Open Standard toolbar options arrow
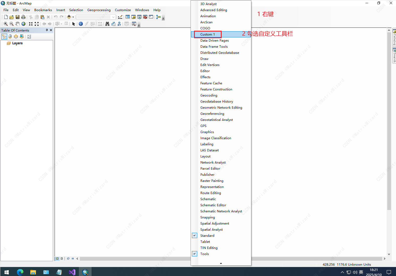The width and height of the screenshot is (396, 276). tap(163, 18)
